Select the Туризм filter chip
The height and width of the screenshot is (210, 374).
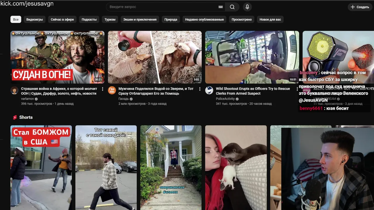(110, 20)
